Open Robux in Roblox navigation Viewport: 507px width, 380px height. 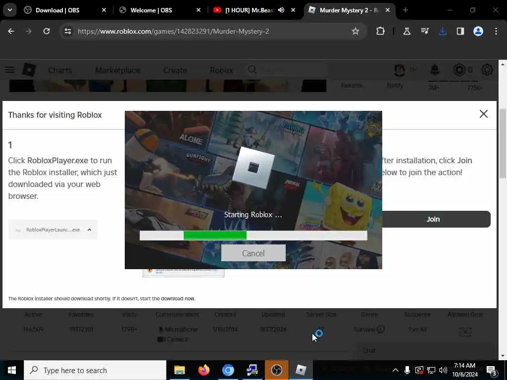(221, 70)
